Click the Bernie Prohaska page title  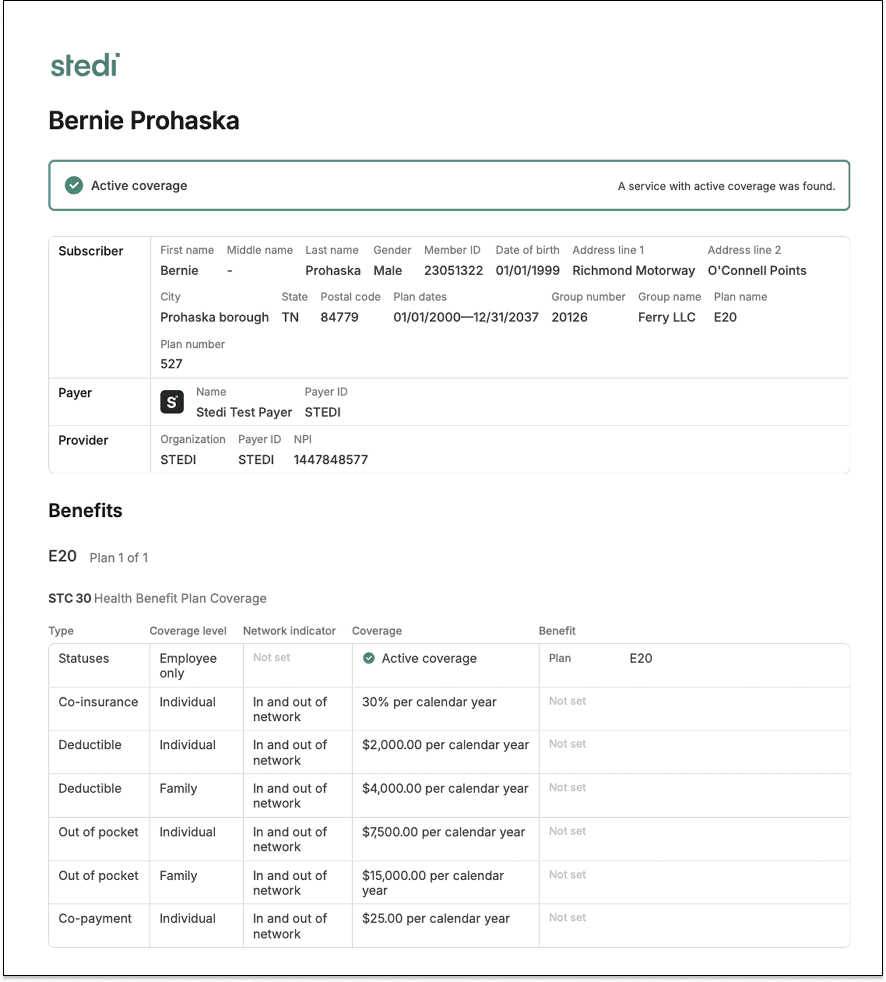point(144,121)
